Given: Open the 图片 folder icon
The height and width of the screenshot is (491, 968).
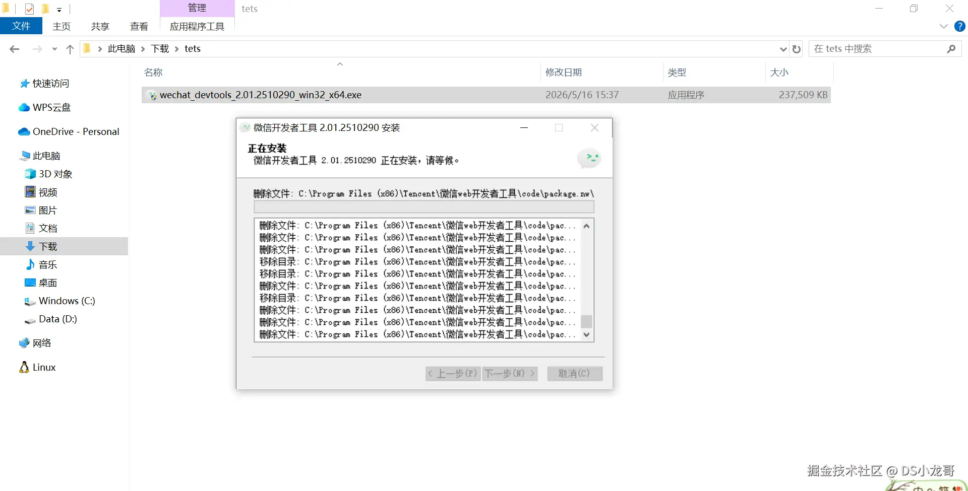Looking at the screenshot, I should tap(30, 211).
